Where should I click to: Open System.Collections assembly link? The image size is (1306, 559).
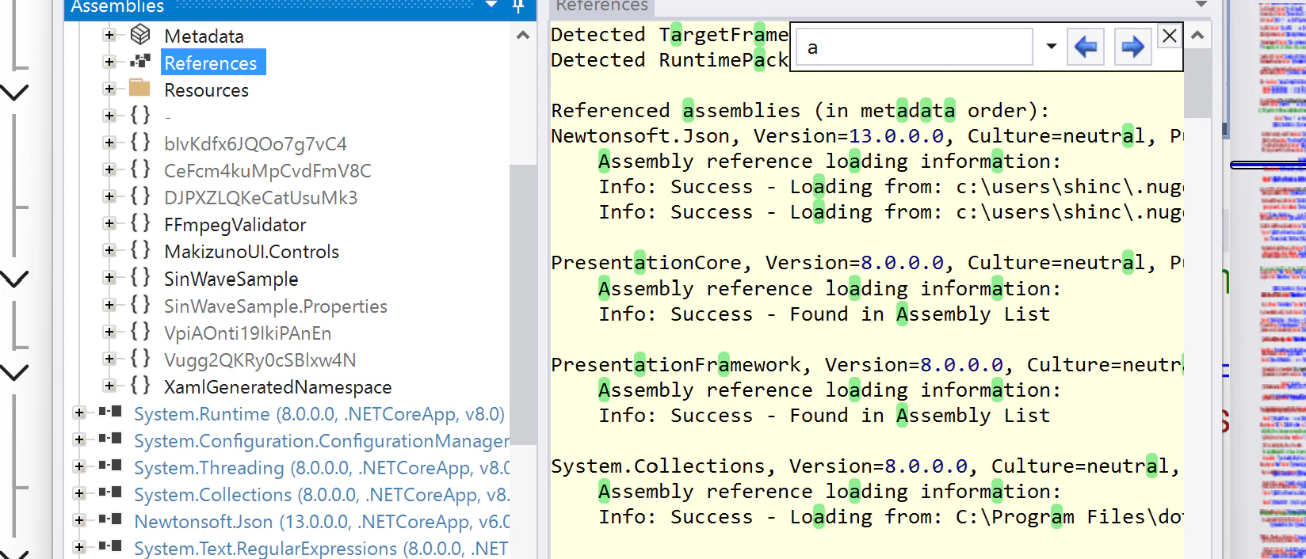click(322, 495)
